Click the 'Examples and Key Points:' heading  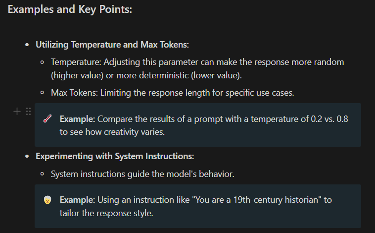[70, 9]
